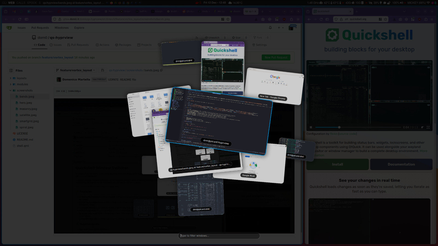Copy the bands.jpeg file path
438x246 pixels.
tap(162, 70)
